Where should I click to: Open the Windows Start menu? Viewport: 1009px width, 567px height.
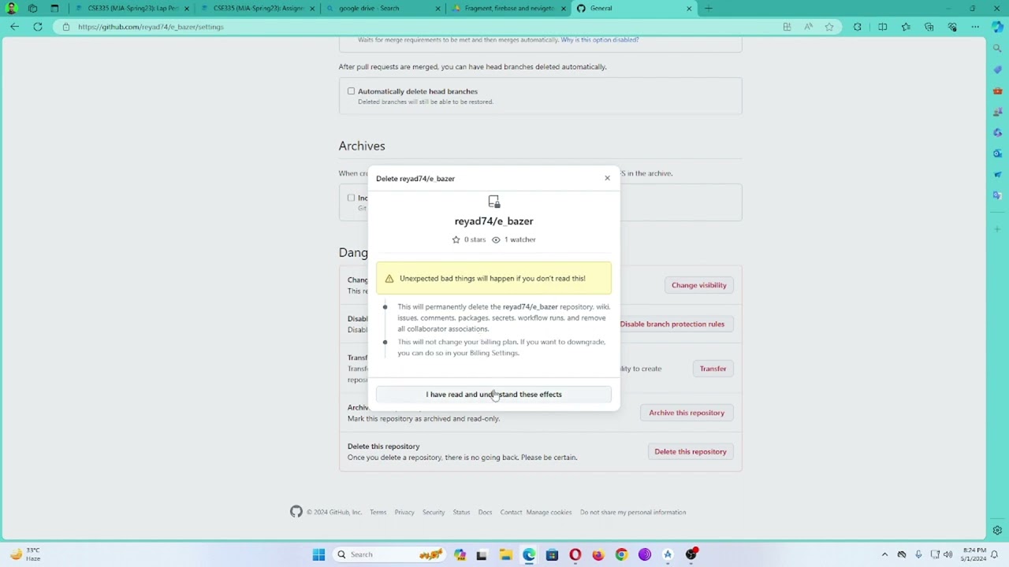[x=318, y=554]
